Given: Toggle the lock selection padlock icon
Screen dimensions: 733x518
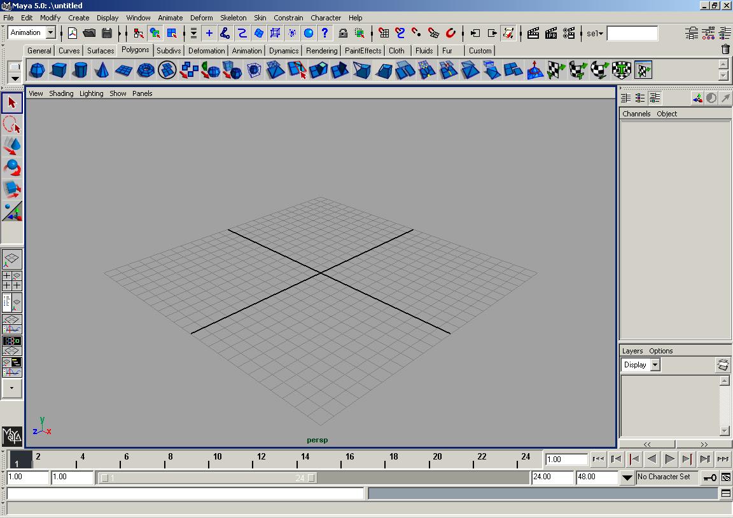Looking at the screenshot, I should 343,33.
